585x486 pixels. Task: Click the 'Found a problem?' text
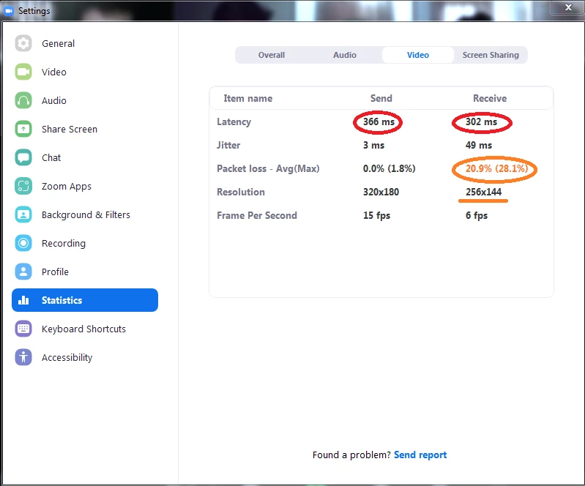(351, 455)
